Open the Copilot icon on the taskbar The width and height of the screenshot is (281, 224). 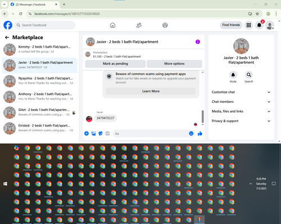pos(16,148)
